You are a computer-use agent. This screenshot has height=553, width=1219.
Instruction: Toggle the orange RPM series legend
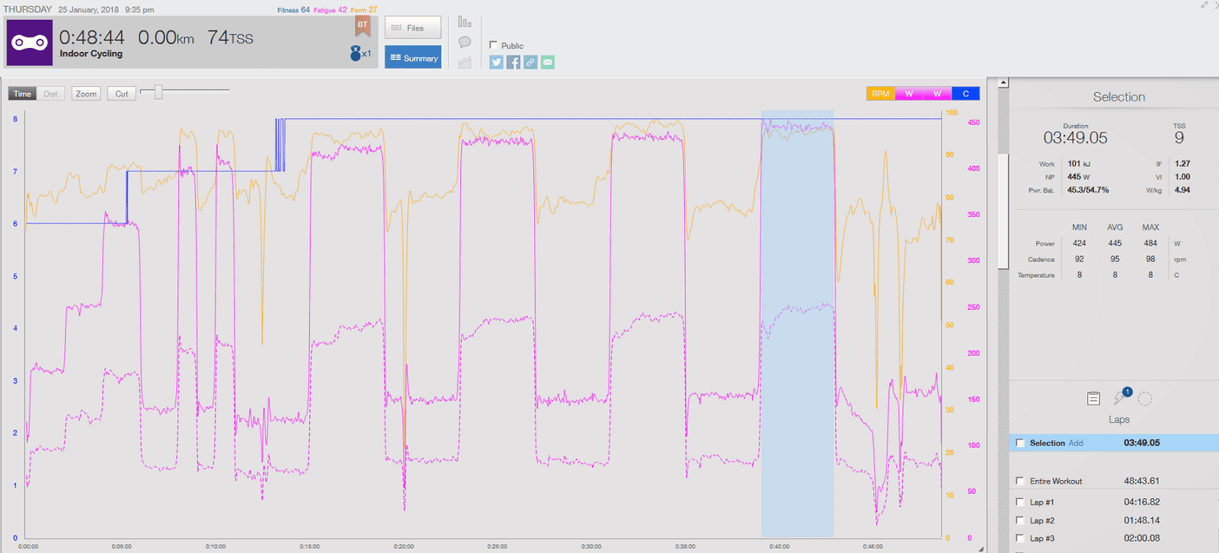pos(880,94)
